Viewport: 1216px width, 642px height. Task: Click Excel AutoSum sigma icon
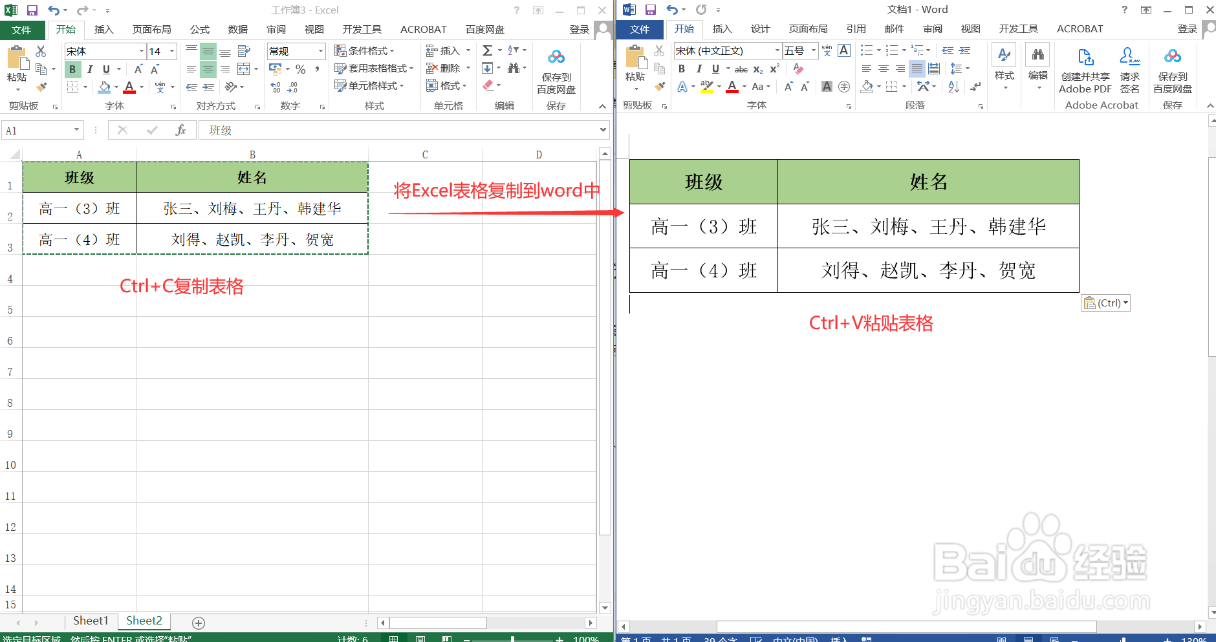pos(488,50)
